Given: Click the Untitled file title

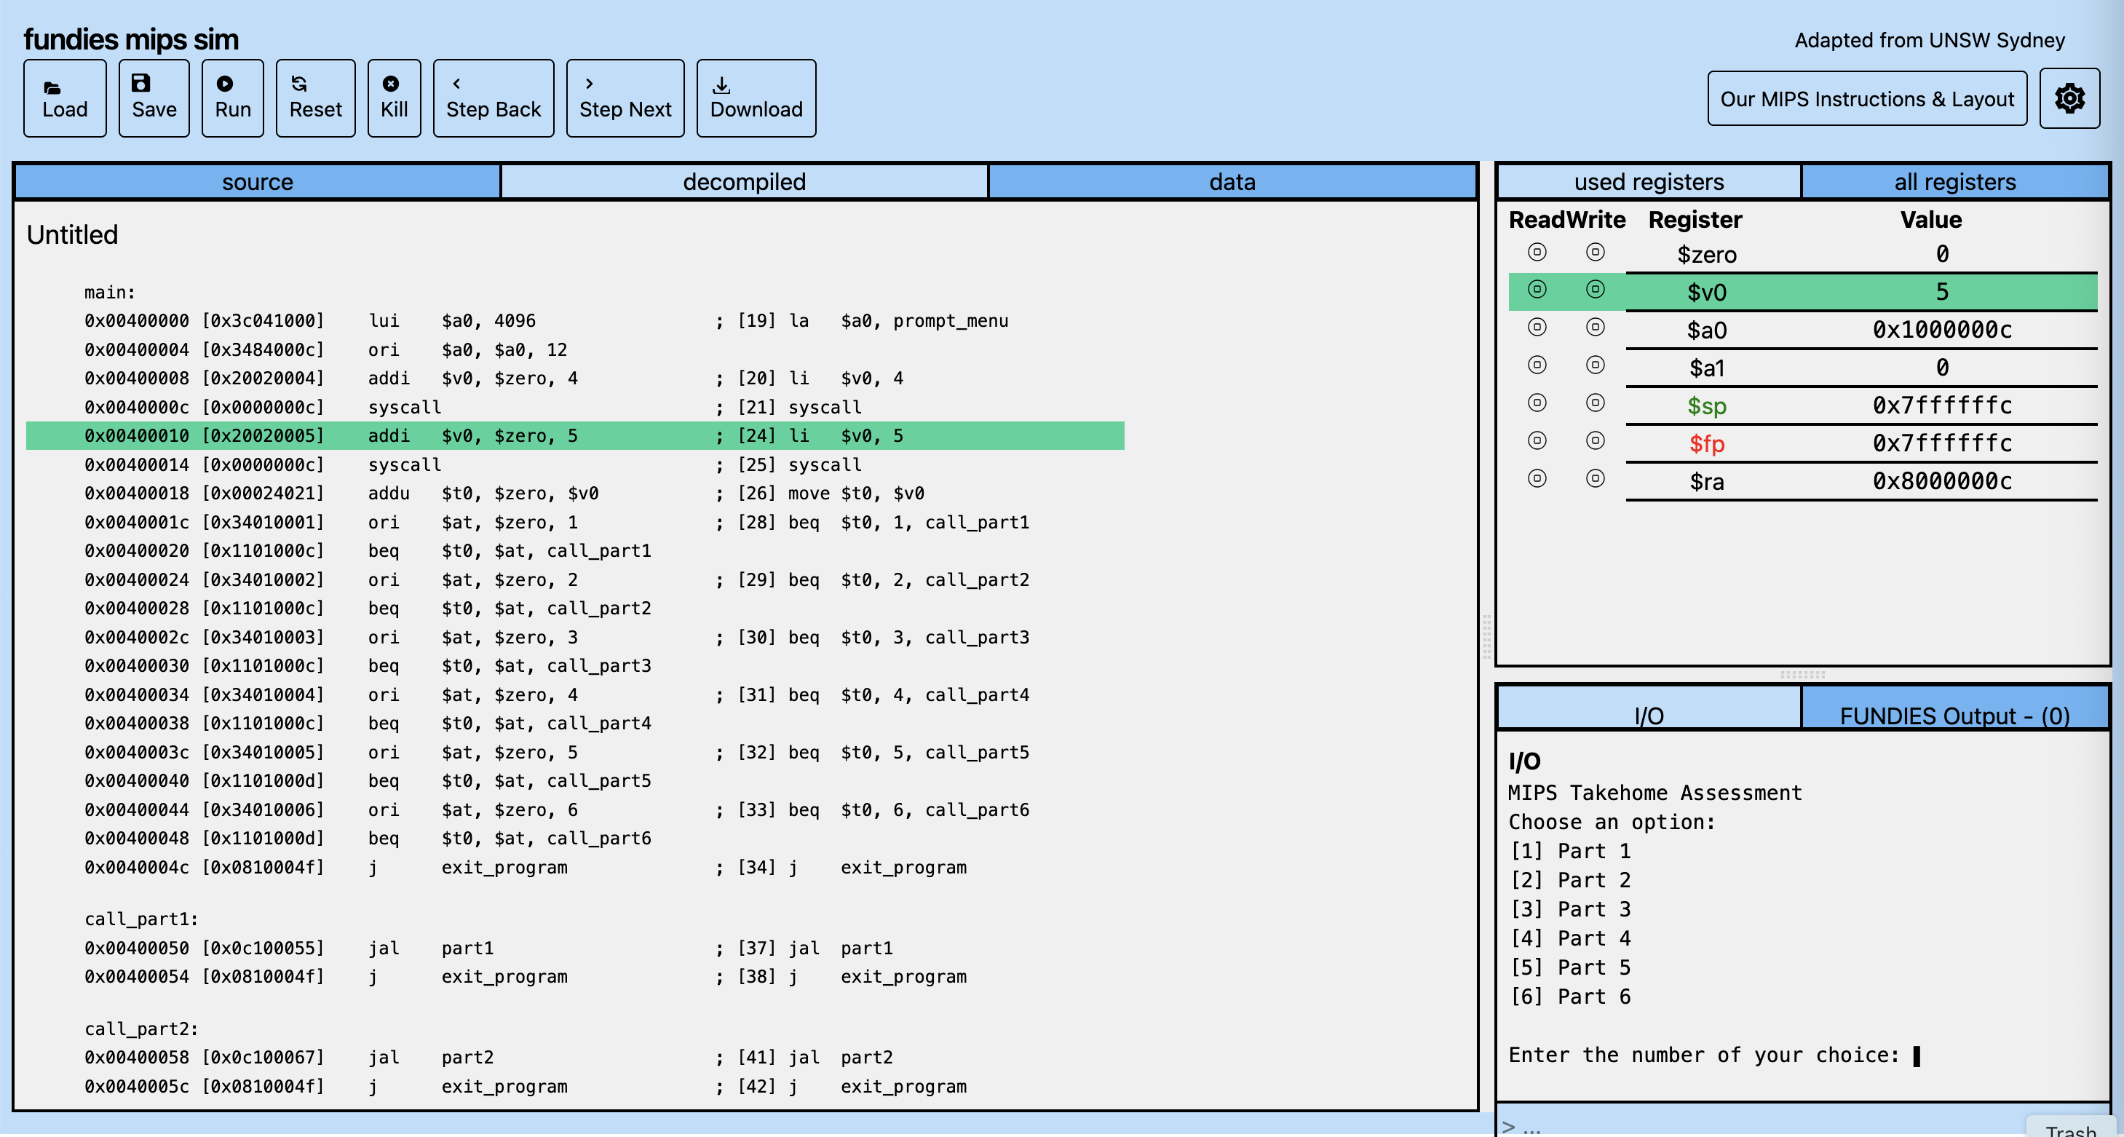Looking at the screenshot, I should click(72, 235).
